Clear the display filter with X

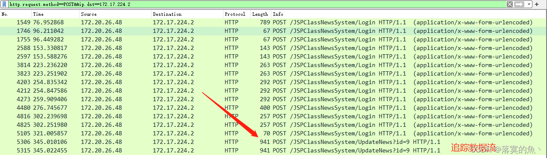(x=509, y=4)
